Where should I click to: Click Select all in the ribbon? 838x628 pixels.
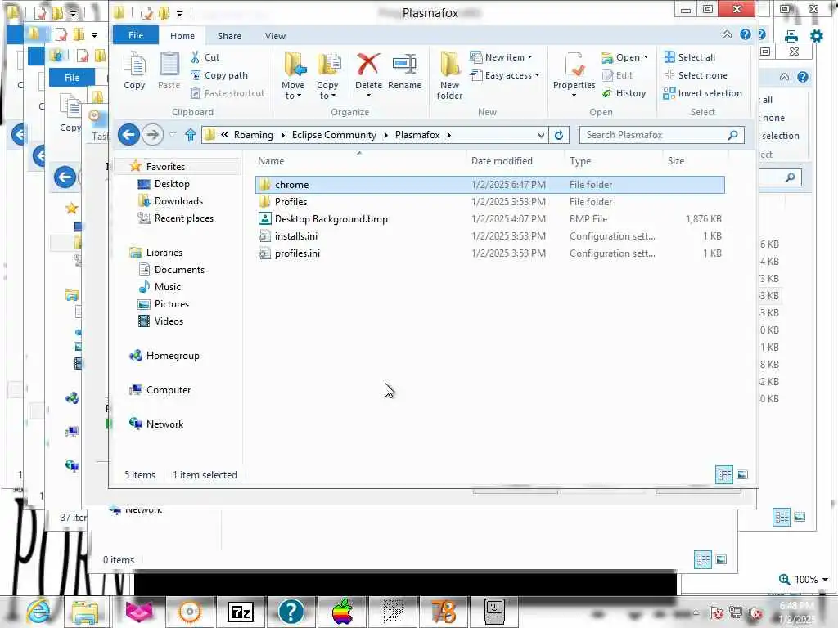click(x=689, y=57)
